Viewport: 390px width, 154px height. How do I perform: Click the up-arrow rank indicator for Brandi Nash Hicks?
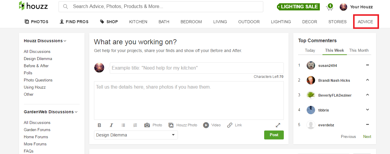point(367,80)
